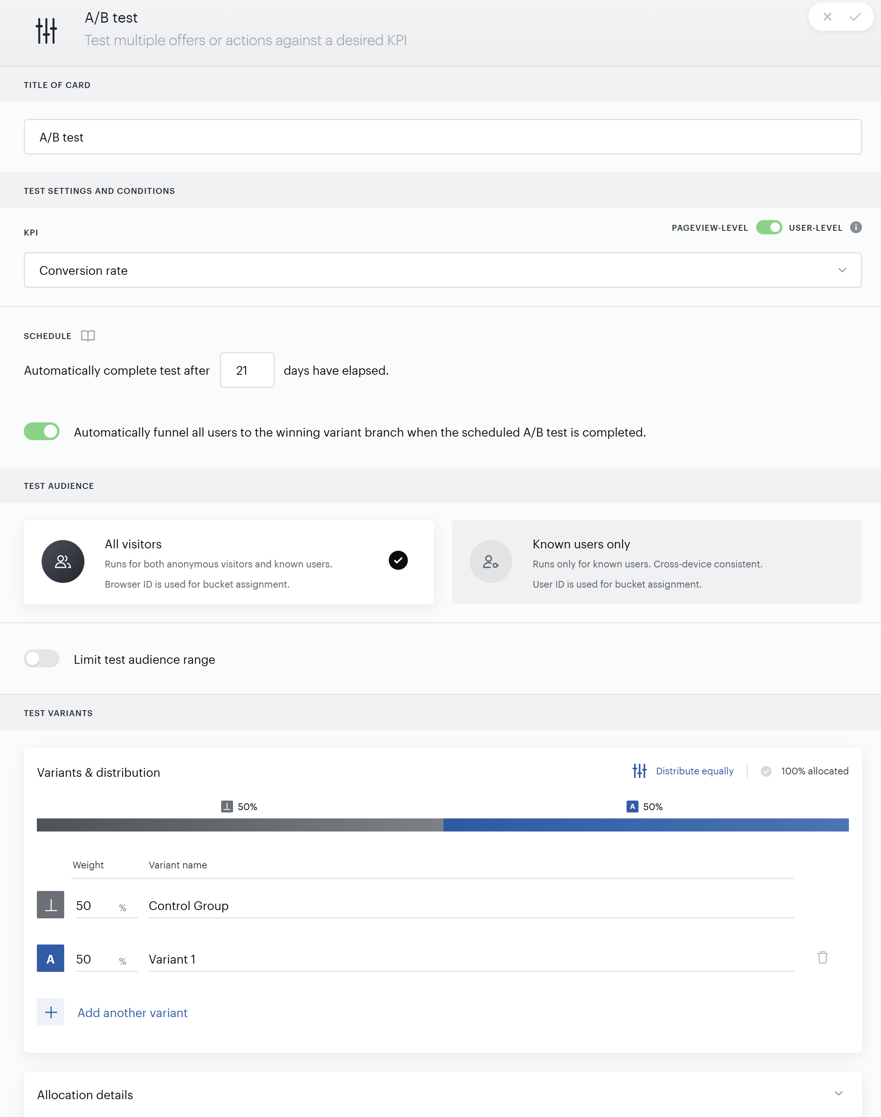Delete Variant 1 with the trash icon
This screenshot has height=1117, width=881.
point(823,958)
